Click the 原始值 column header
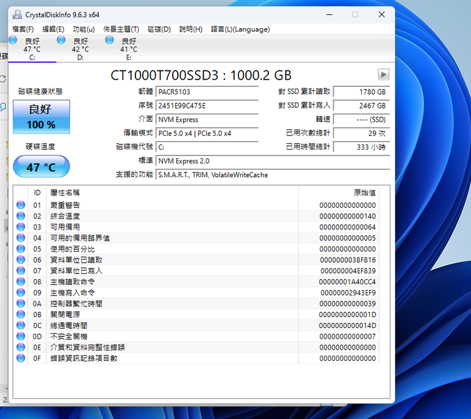The height and width of the screenshot is (419, 471). (339, 193)
